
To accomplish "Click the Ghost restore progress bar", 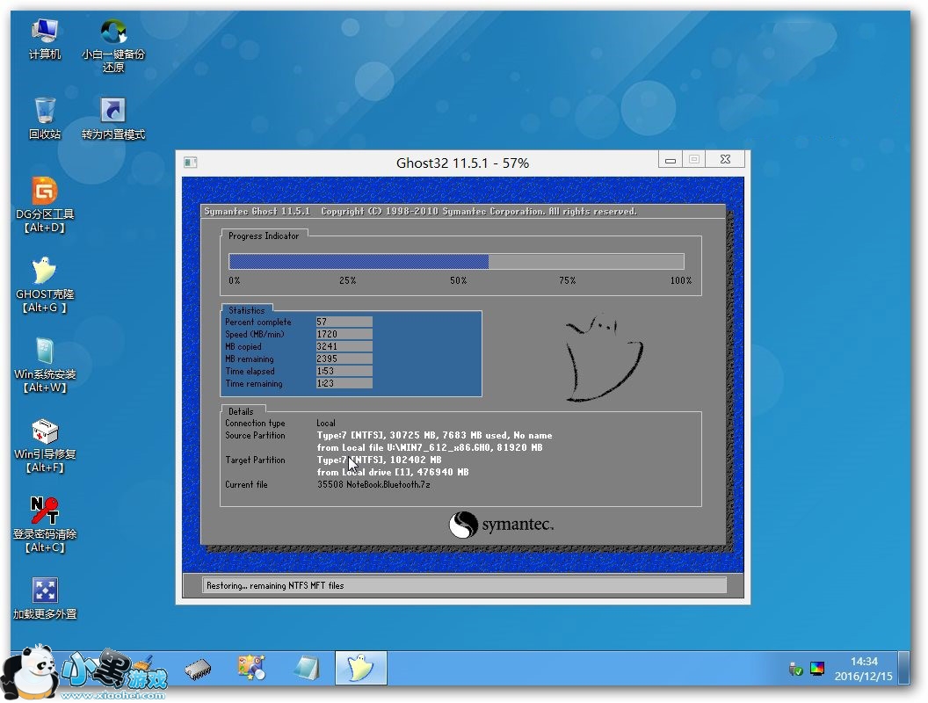I will [x=456, y=261].
